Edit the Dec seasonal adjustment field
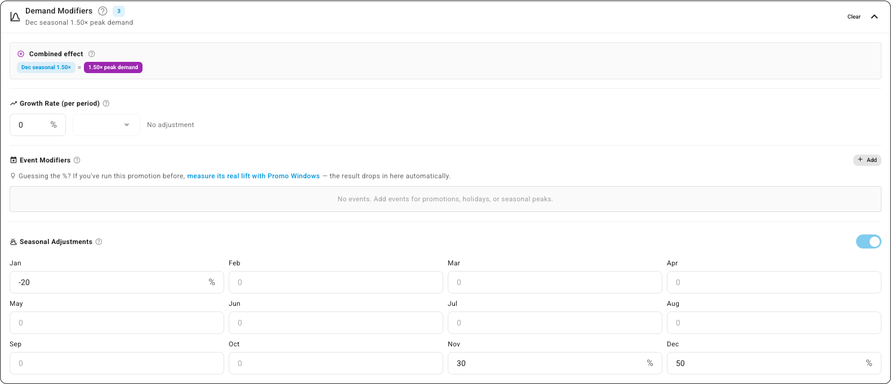The image size is (891, 384). pyautogui.click(x=774, y=363)
